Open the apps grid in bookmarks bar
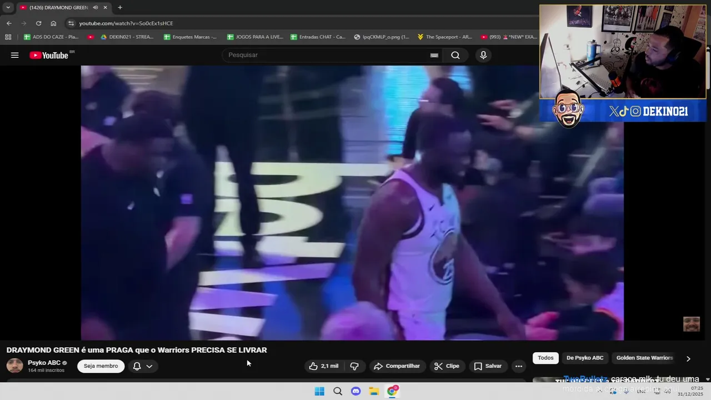Viewport: 711px width, 400px height. tap(8, 37)
